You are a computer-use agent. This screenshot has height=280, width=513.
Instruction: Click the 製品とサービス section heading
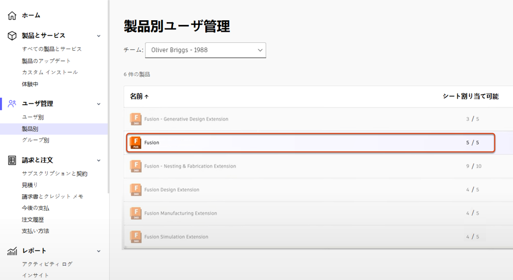[43, 36]
